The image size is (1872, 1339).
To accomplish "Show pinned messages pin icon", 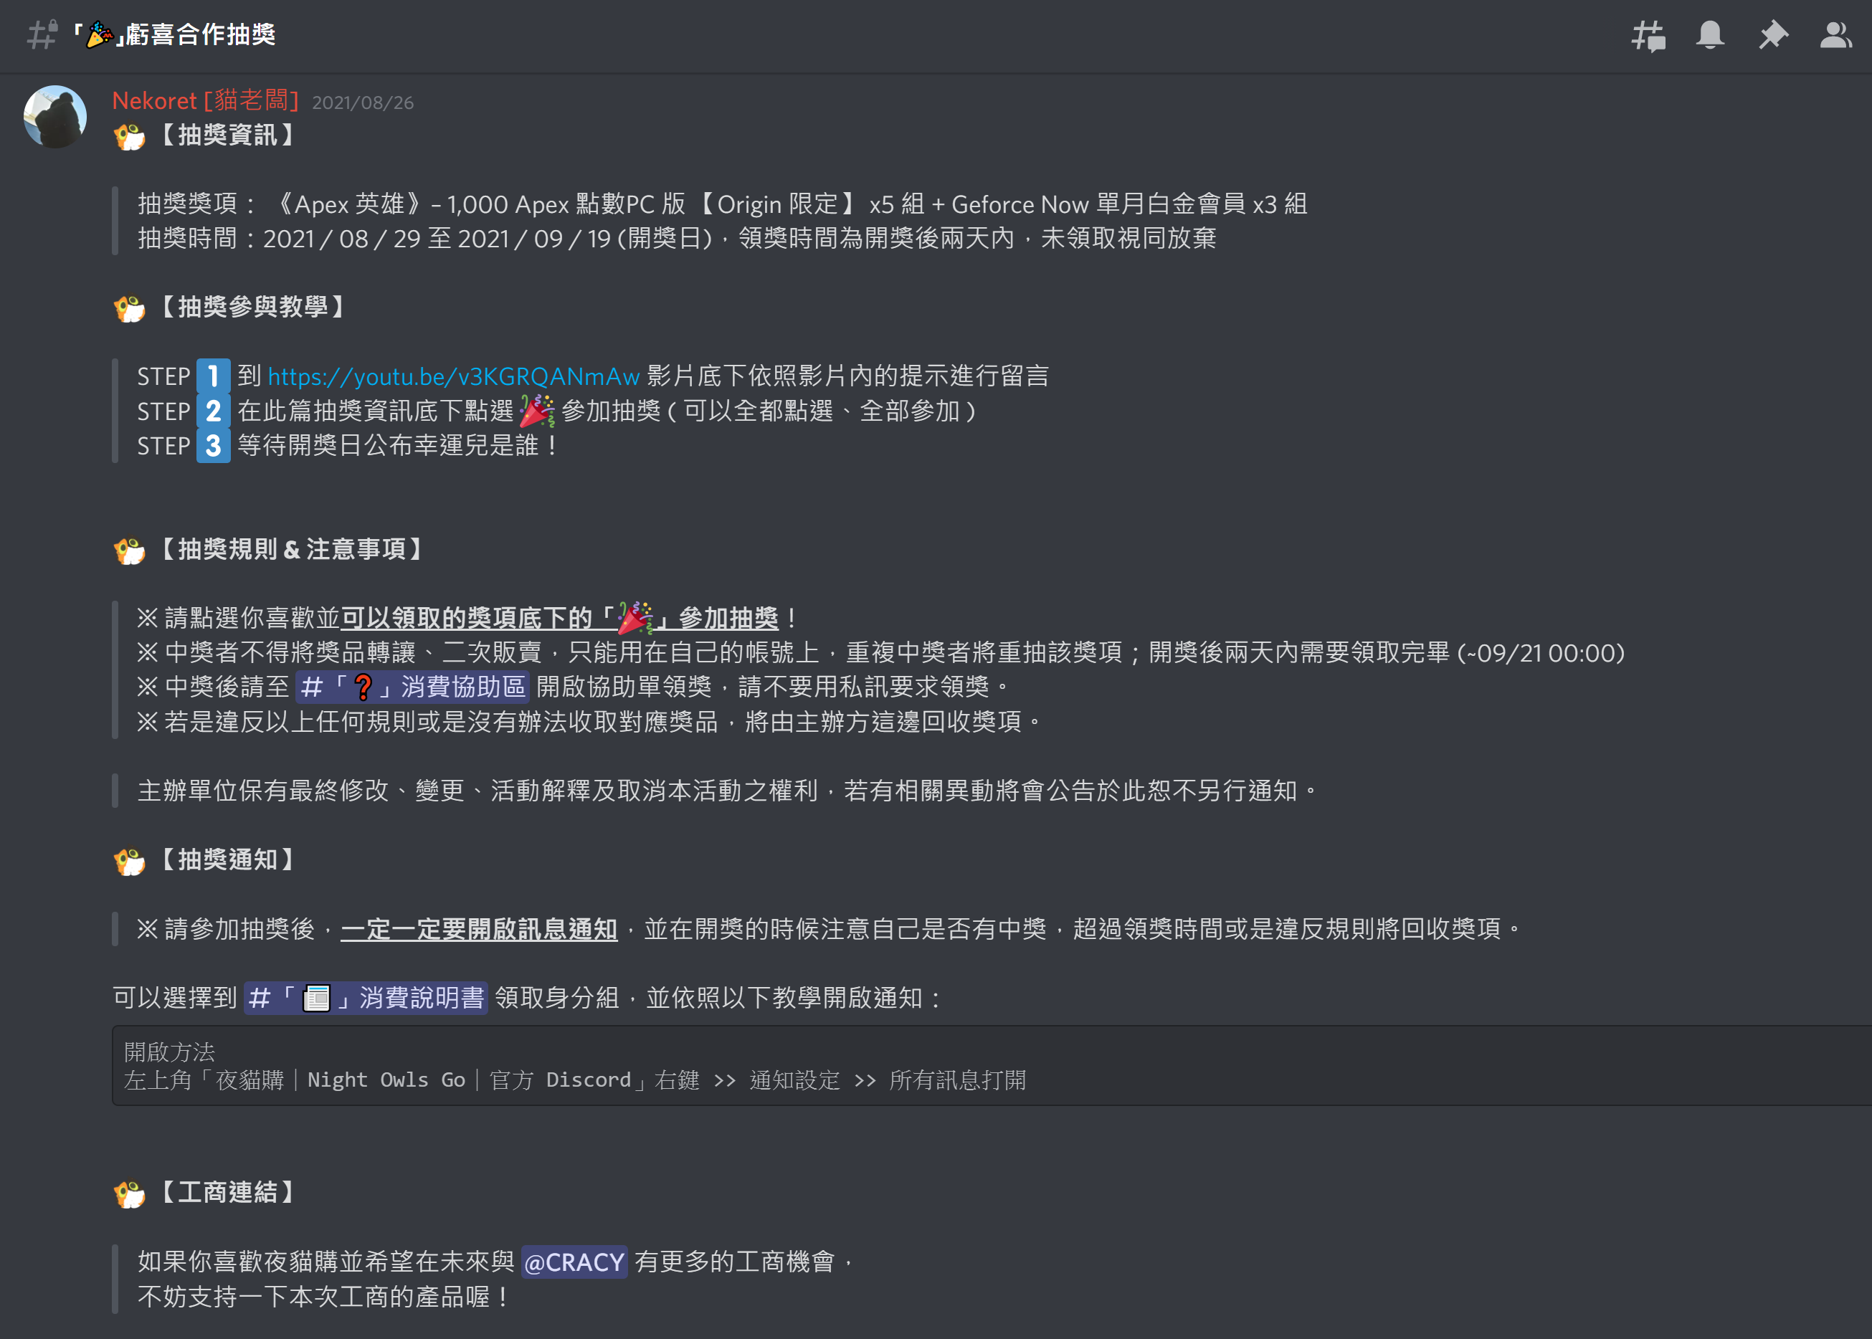I will click(1773, 34).
